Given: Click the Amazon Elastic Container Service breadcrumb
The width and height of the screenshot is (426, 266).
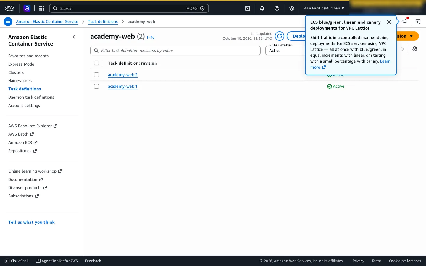Looking at the screenshot, I should coord(47,22).
